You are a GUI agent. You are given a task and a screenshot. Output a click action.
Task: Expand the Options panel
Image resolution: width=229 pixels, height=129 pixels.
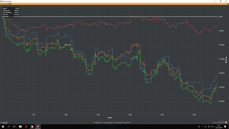tap(4, 123)
